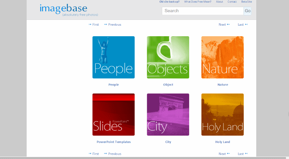Click the imagebase logo
Image resolution: width=289 pixels, height=159 pixels.
click(x=69, y=10)
